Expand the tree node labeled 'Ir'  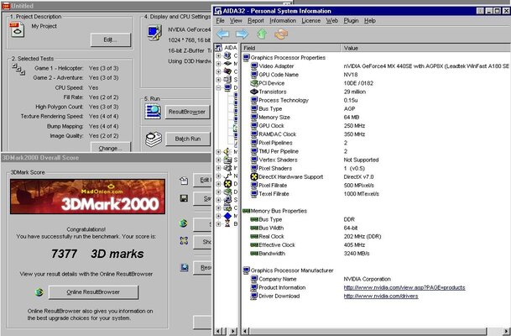[x=218, y=168]
